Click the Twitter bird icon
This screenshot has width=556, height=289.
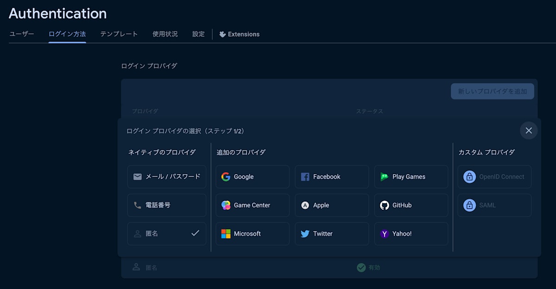[x=305, y=234]
